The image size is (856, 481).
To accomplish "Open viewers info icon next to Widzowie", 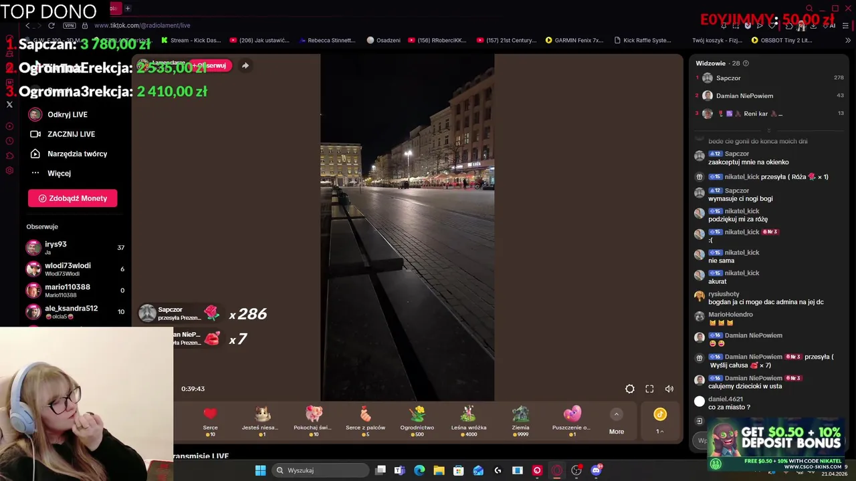I will coord(746,63).
